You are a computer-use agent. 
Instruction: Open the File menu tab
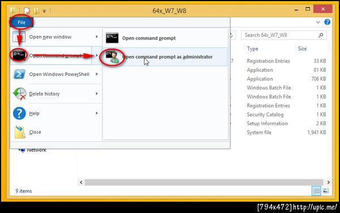[22, 22]
